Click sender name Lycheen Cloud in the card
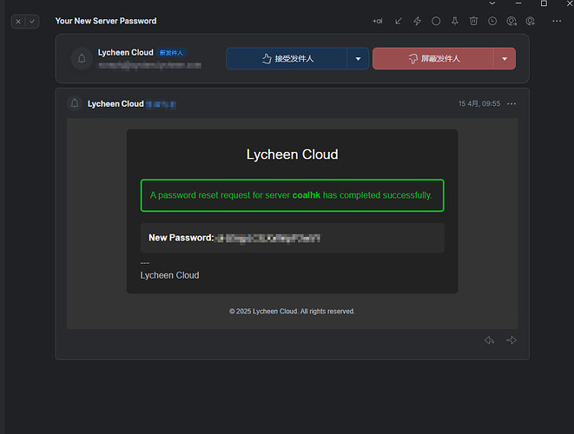This screenshot has width=574, height=434. [x=126, y=53]
